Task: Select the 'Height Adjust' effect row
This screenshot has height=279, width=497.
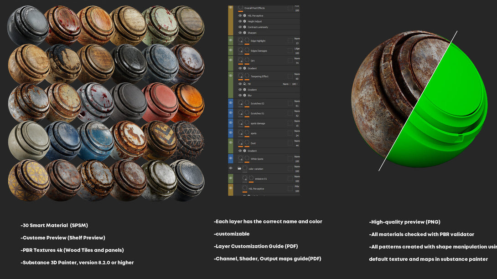Action: (x=269, y=21)
